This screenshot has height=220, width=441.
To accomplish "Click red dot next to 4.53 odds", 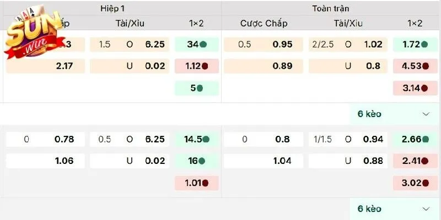I will point(425,66).
